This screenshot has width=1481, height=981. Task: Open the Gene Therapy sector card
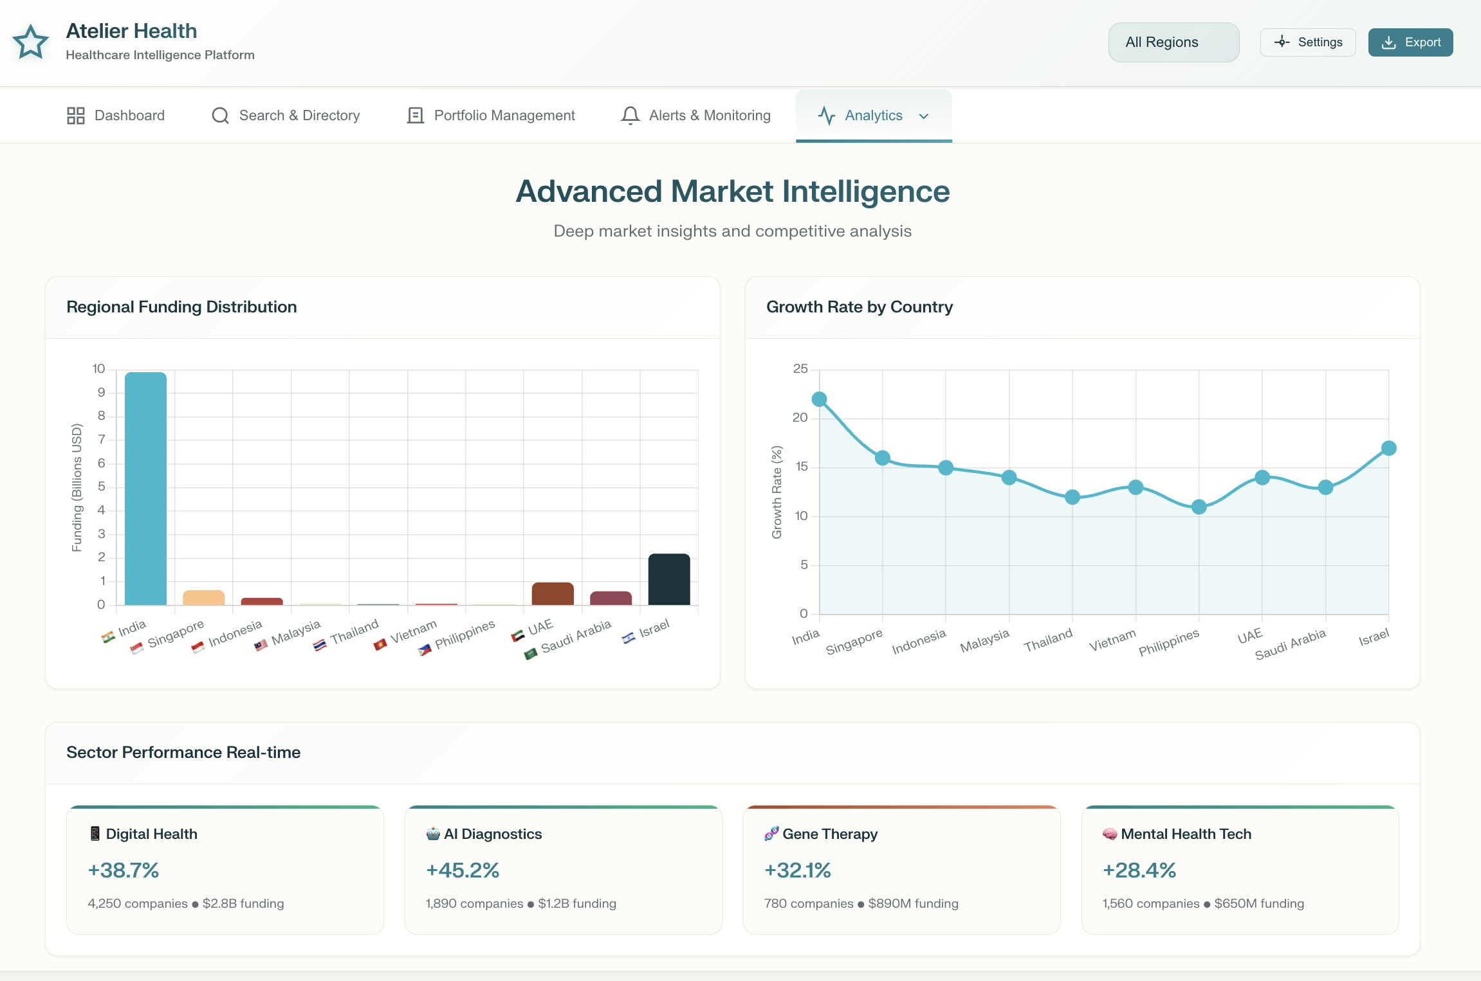coord(901,869)
